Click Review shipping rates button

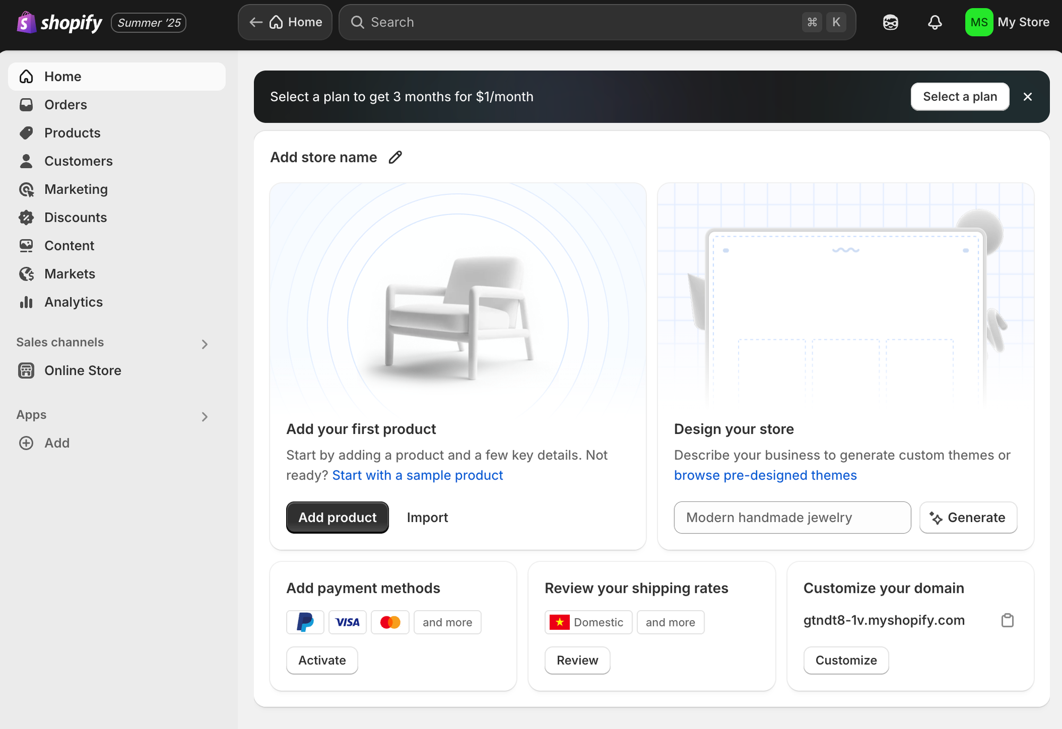click(577, 660)
